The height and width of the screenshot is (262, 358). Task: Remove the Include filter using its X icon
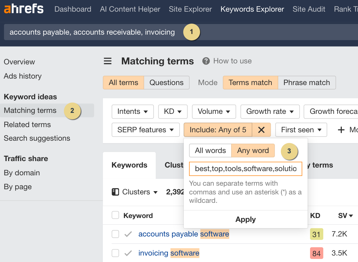(x=261, y=130)
